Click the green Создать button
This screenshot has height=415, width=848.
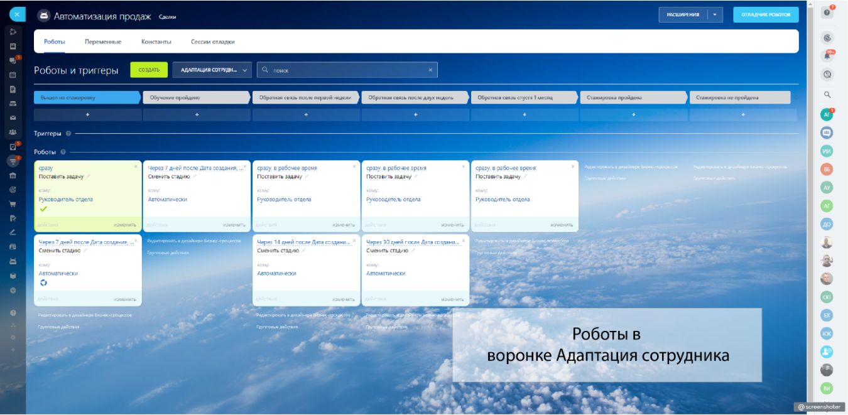[149, 70]
